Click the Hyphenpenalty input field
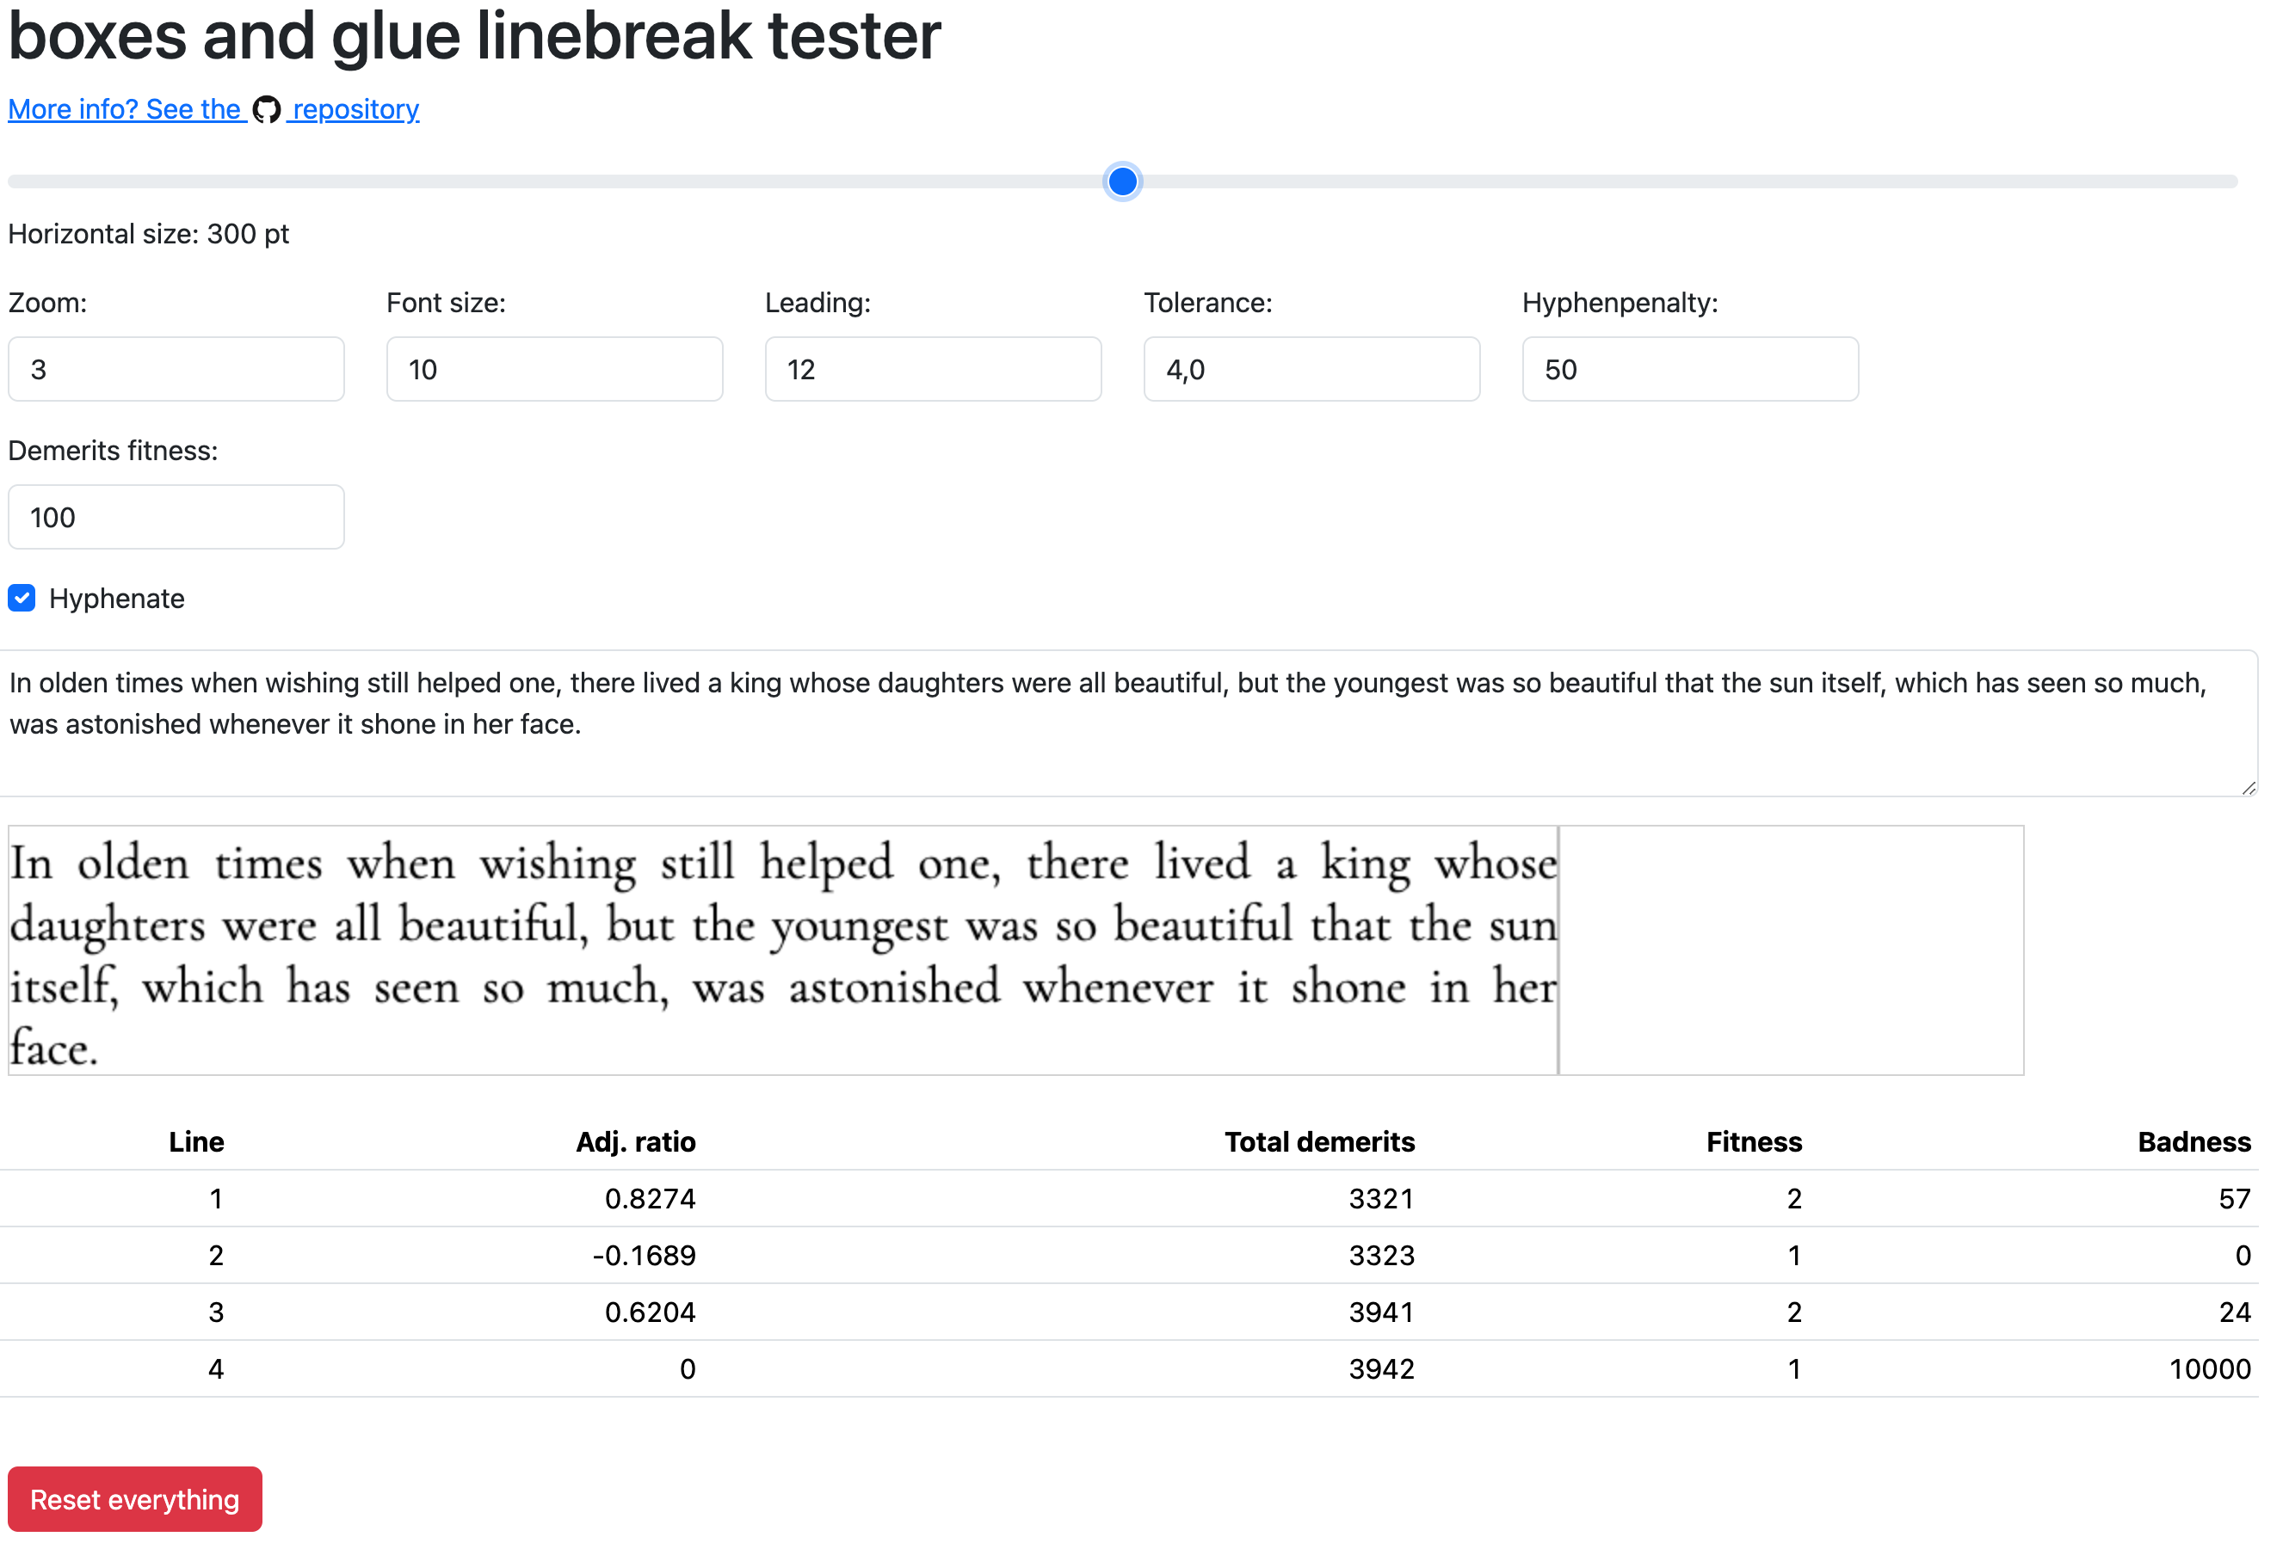Image resolution: width=2289 pixels, height=1543 pixels. pyautogui.click(x=1690, y=369)
